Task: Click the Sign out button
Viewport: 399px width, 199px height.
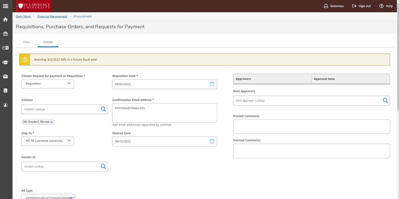Action: pos(361,6)
